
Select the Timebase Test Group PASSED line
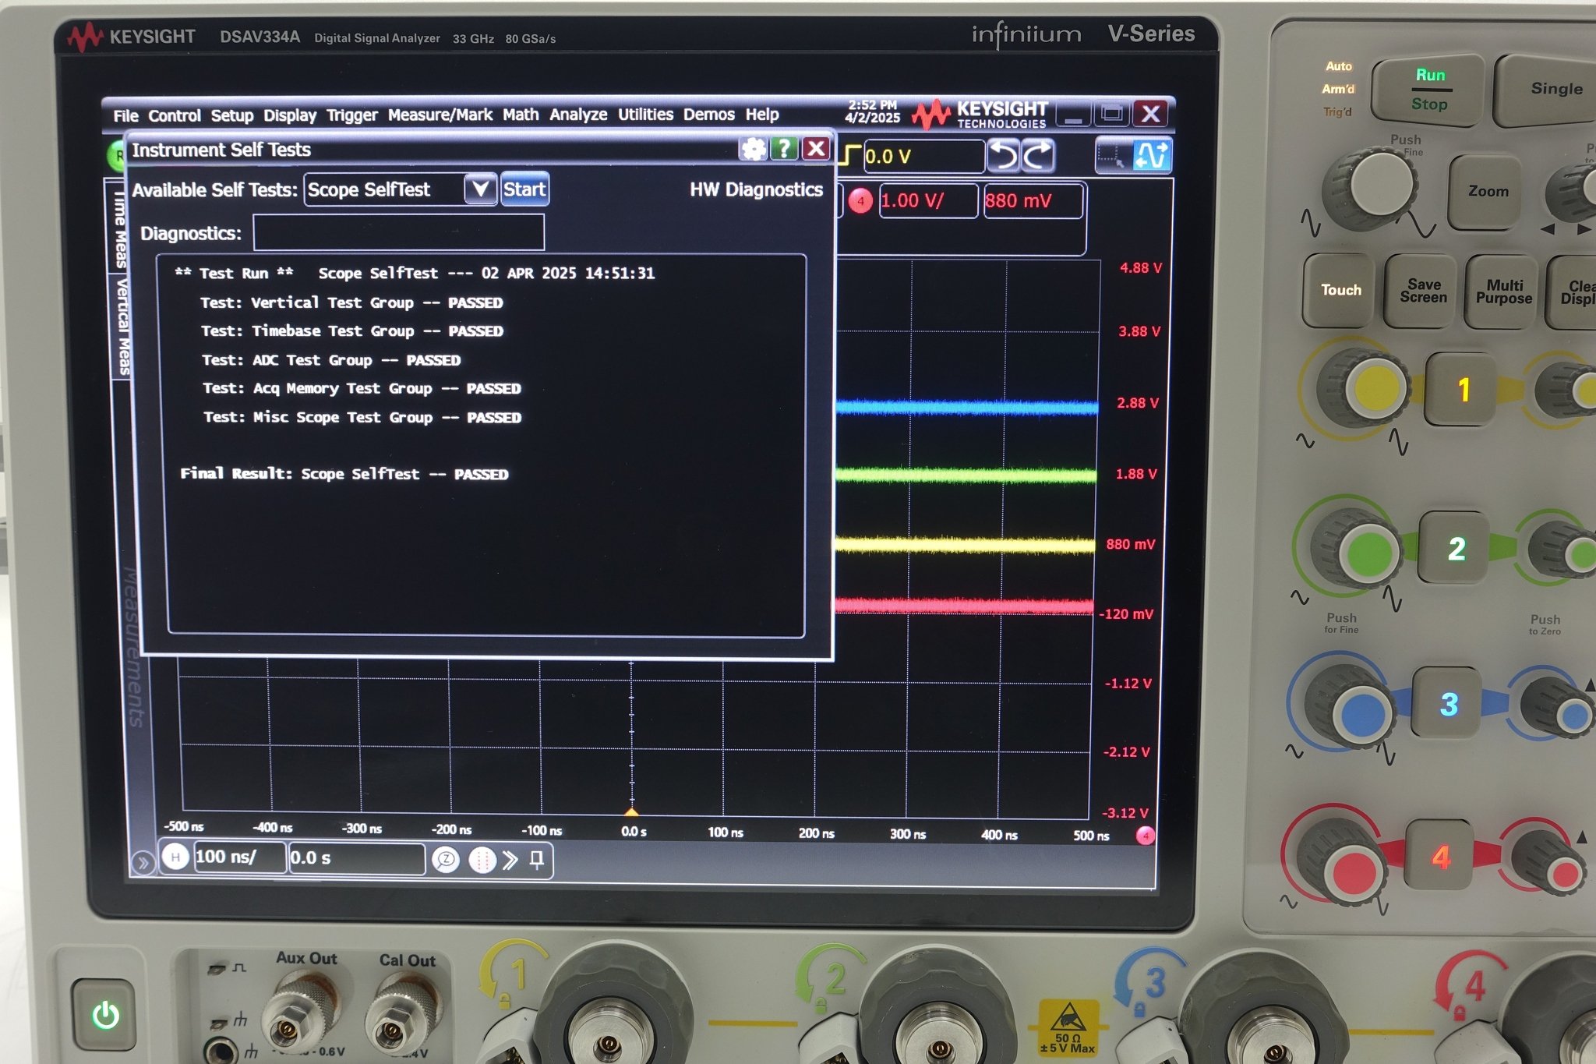pyautogui.click(x=351, y=331)
